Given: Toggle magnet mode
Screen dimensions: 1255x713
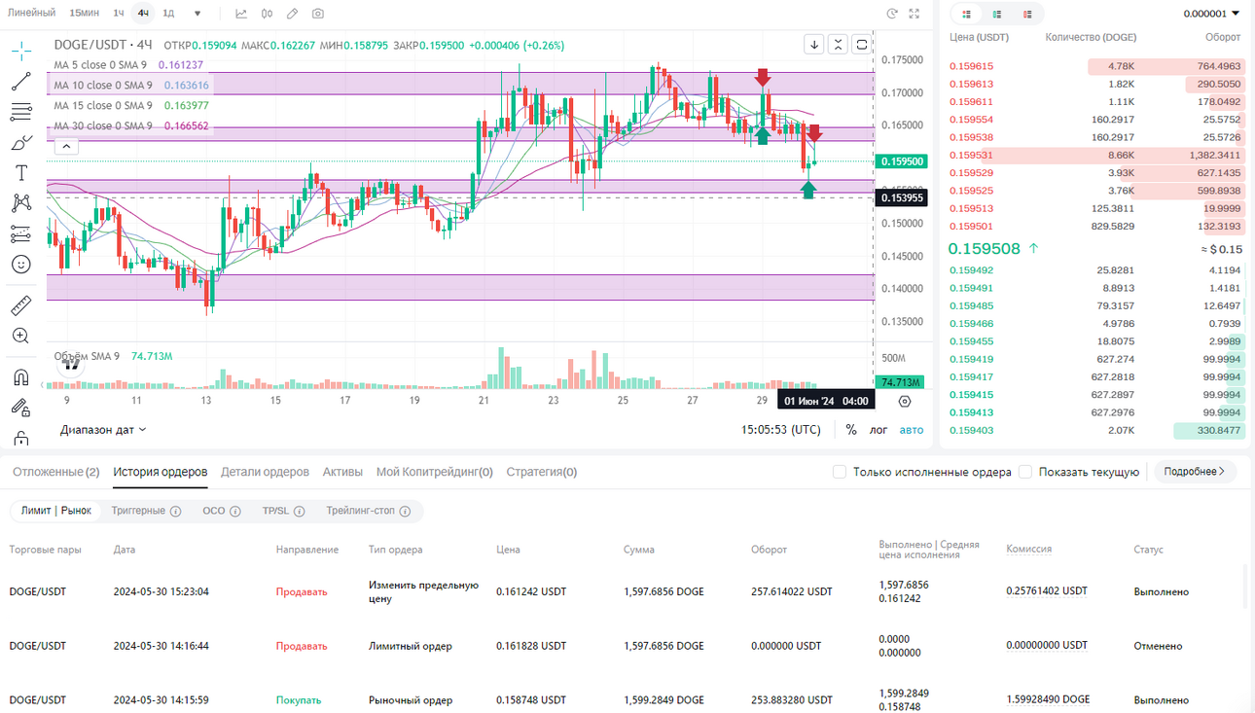Looking at the screenshot, I should point(20,377).
